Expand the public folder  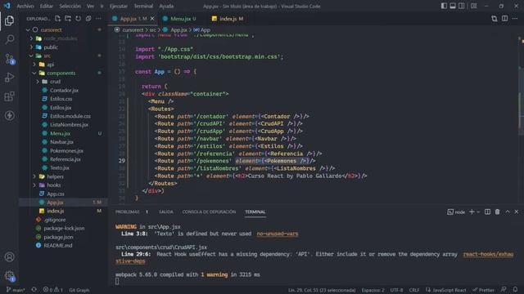[x=31, y=47]
